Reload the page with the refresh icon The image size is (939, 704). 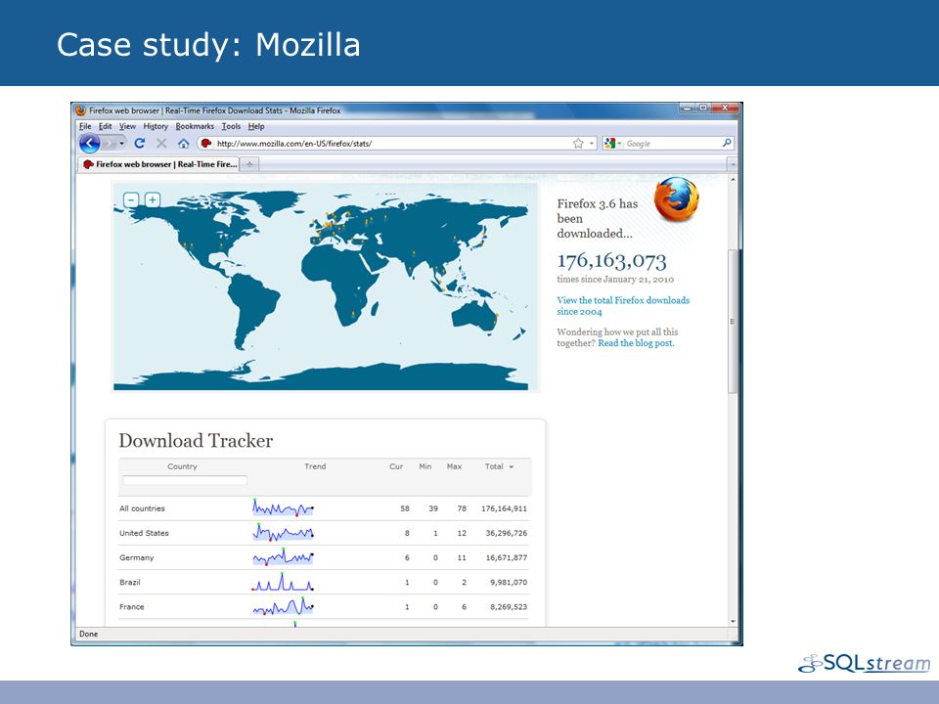click(x=140, y=144)
